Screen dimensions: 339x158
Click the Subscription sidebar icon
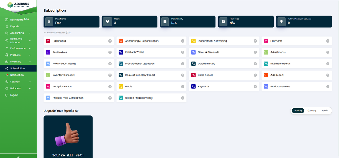pyautogui.click(x=7, y=68)
